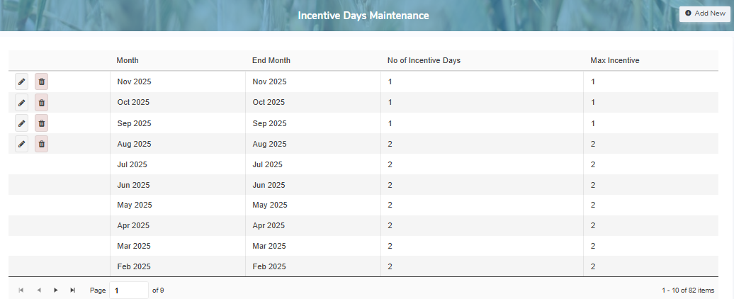Edit the Nov 2025 incentive row
Screen dimensions: 734x299
(22, 82)
